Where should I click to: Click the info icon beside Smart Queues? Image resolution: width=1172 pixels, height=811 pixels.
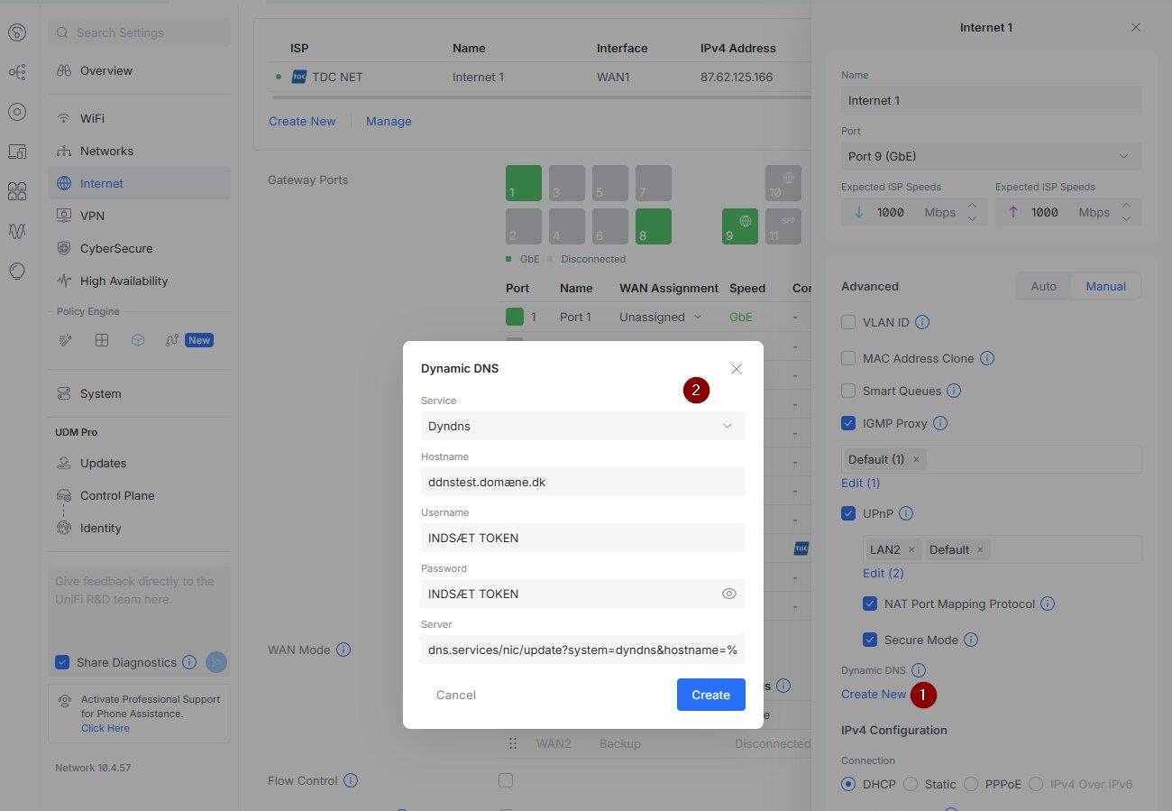click(x=953, y=391)
